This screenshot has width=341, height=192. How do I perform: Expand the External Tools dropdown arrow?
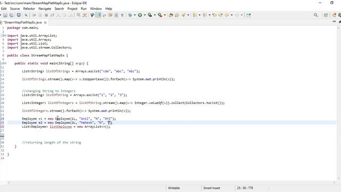click(x=165, y=15)
